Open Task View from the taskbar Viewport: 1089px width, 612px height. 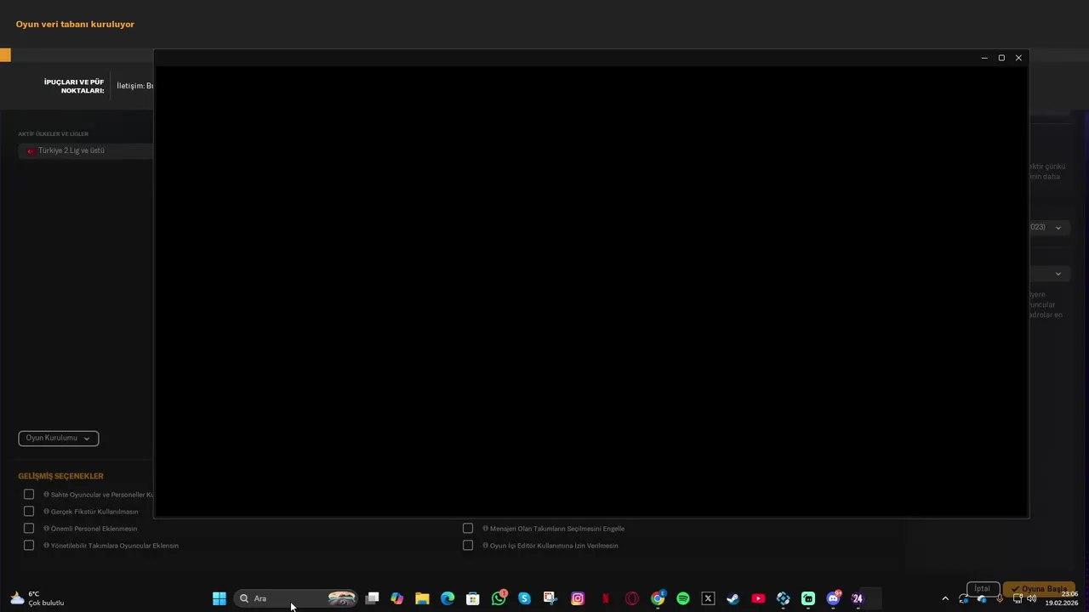(x=372, y=598)
